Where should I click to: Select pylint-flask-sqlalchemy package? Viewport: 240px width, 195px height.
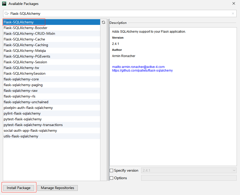[x=51, y=113]
